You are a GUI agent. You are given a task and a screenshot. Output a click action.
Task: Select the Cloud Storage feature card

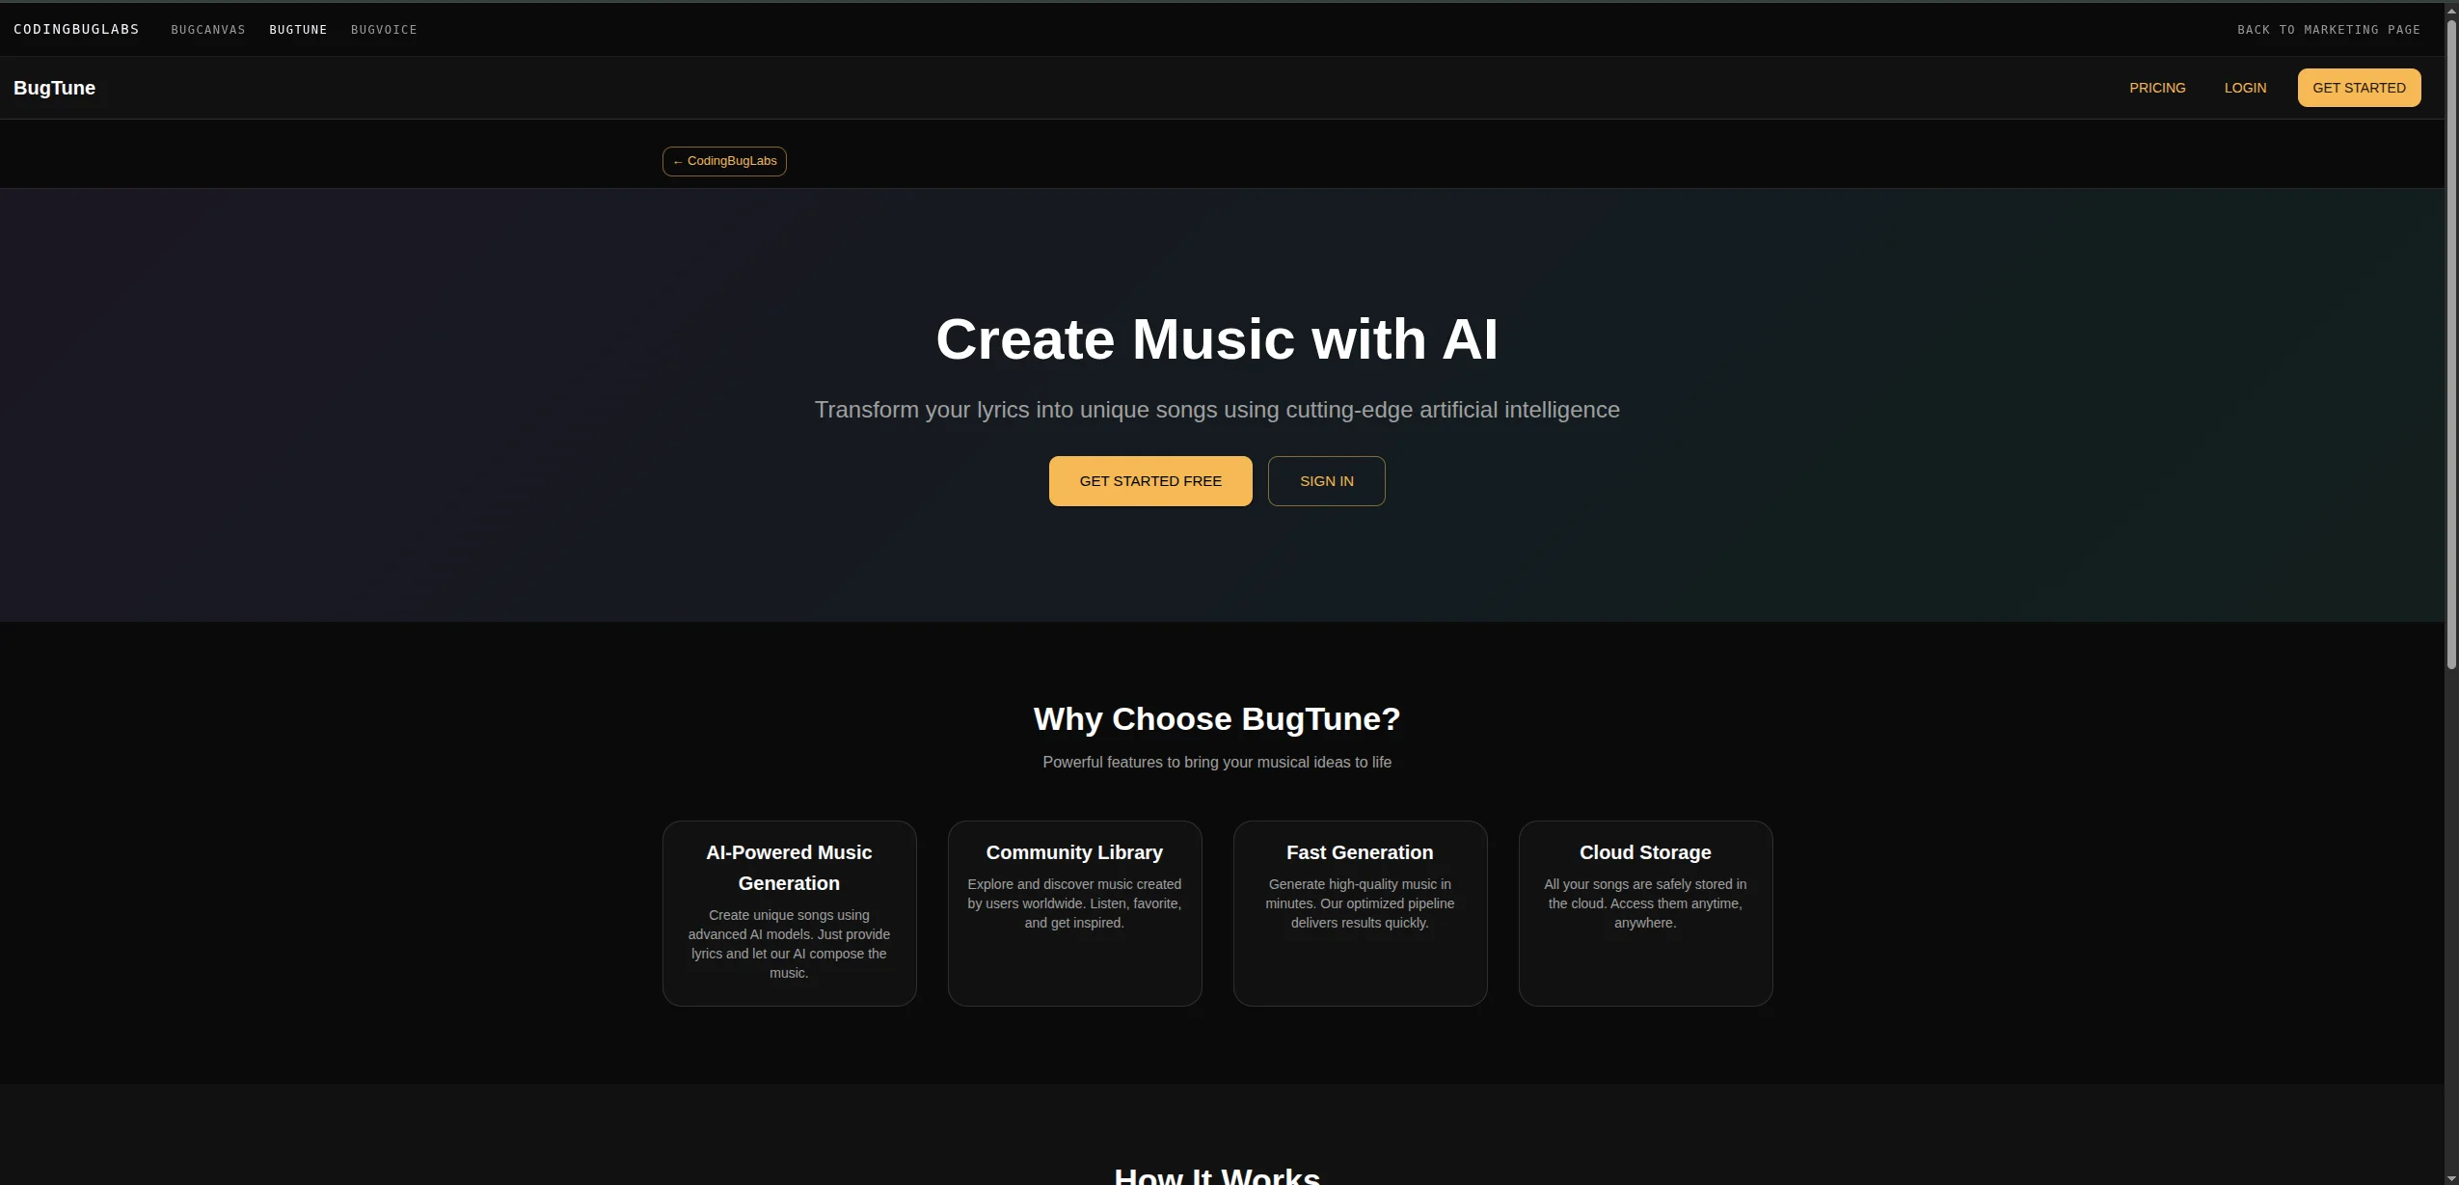pos(1644,912)
